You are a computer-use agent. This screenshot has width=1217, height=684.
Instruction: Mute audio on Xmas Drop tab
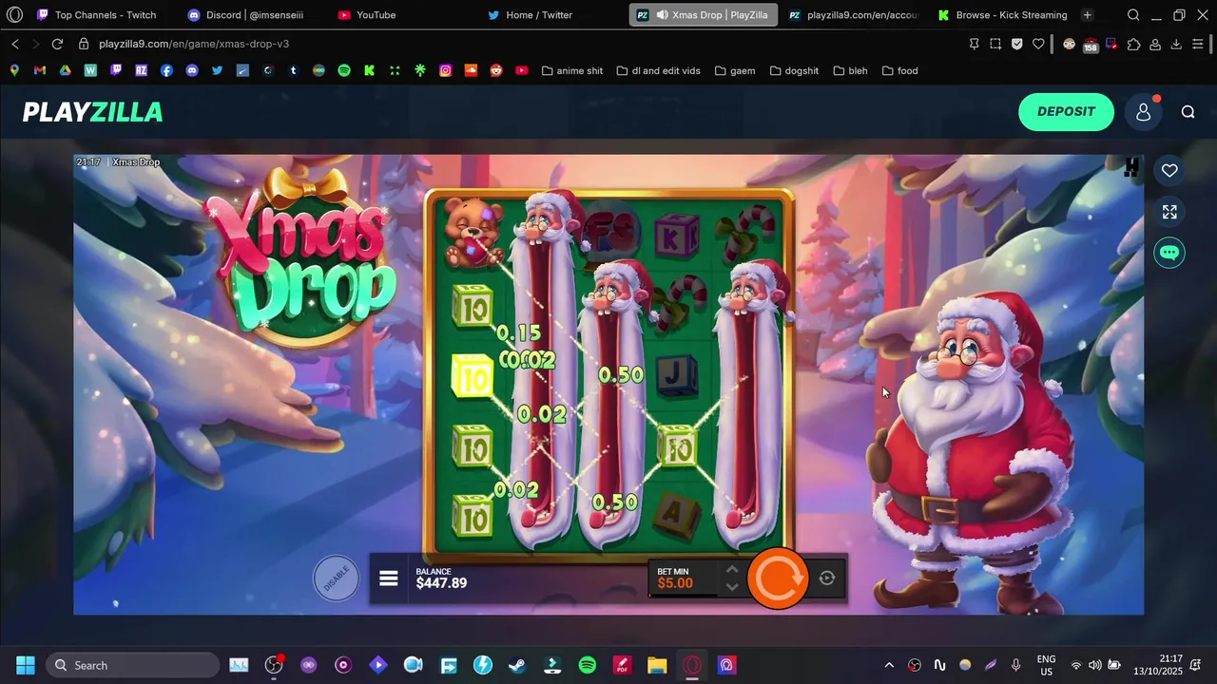pyautogui.click(x=662, y=15)
